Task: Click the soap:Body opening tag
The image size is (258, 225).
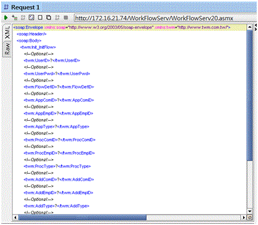Action: (x=29, y=41)
